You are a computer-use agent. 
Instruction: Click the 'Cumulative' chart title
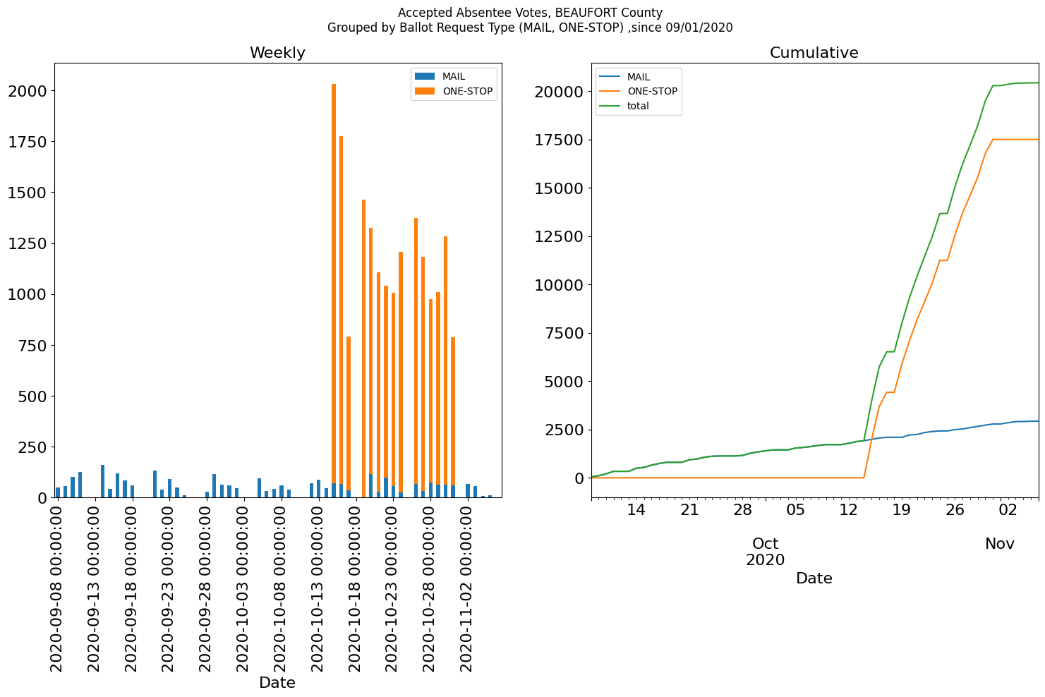tap(814, 53)
